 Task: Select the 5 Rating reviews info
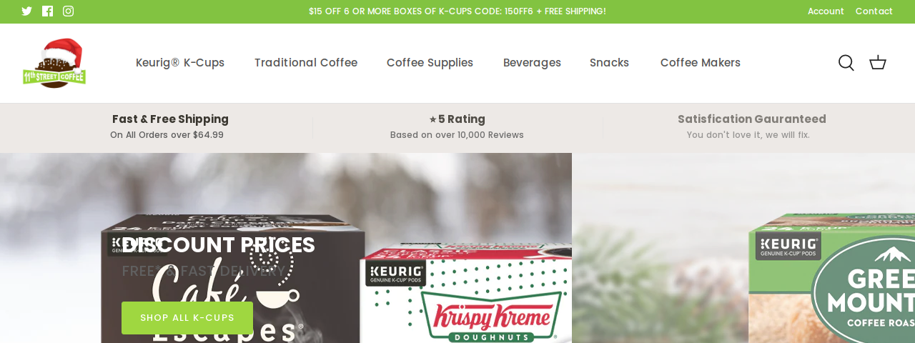[x=457, y=126]
